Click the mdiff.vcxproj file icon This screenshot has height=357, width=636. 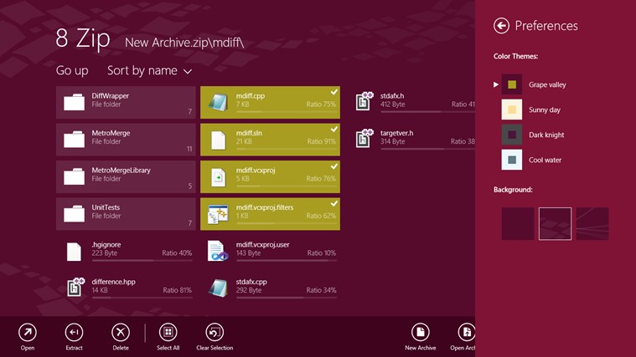click(x=218, y=177)
